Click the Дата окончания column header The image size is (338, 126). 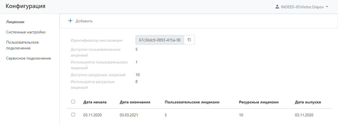[x=135, y=102]
